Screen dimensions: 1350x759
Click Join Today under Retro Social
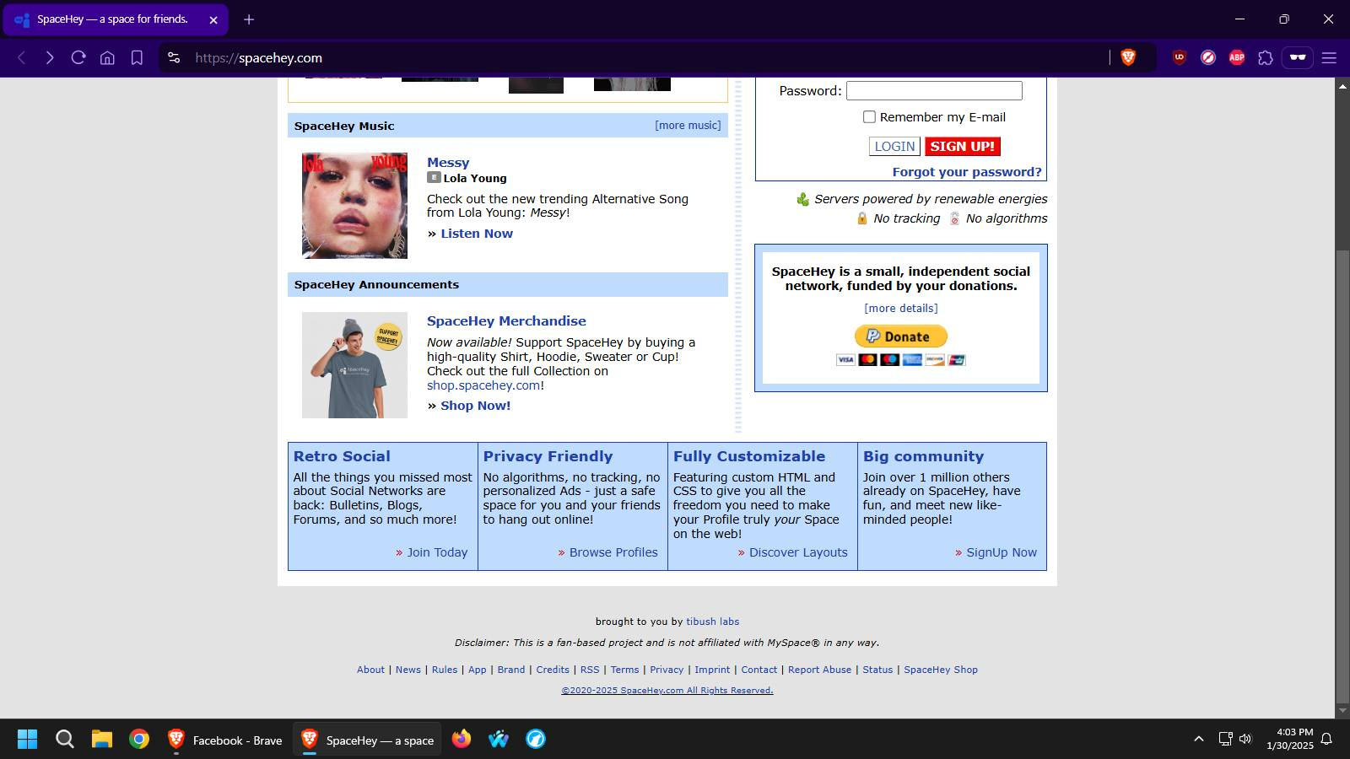(x=437, y=552)
